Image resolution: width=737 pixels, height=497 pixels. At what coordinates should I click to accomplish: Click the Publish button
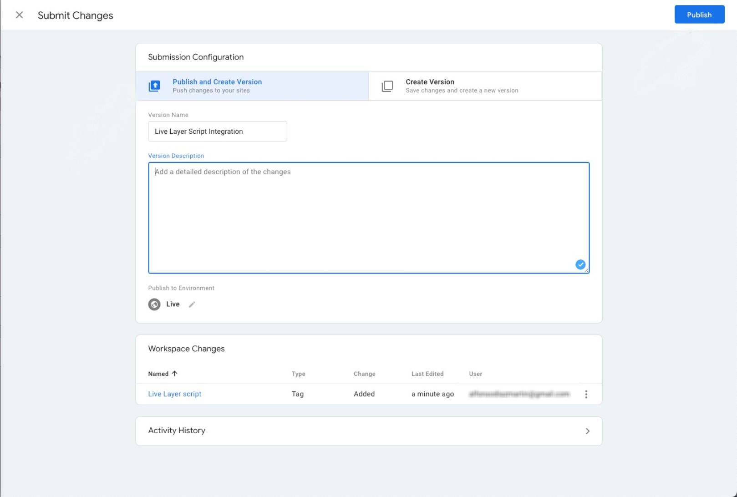699,14
